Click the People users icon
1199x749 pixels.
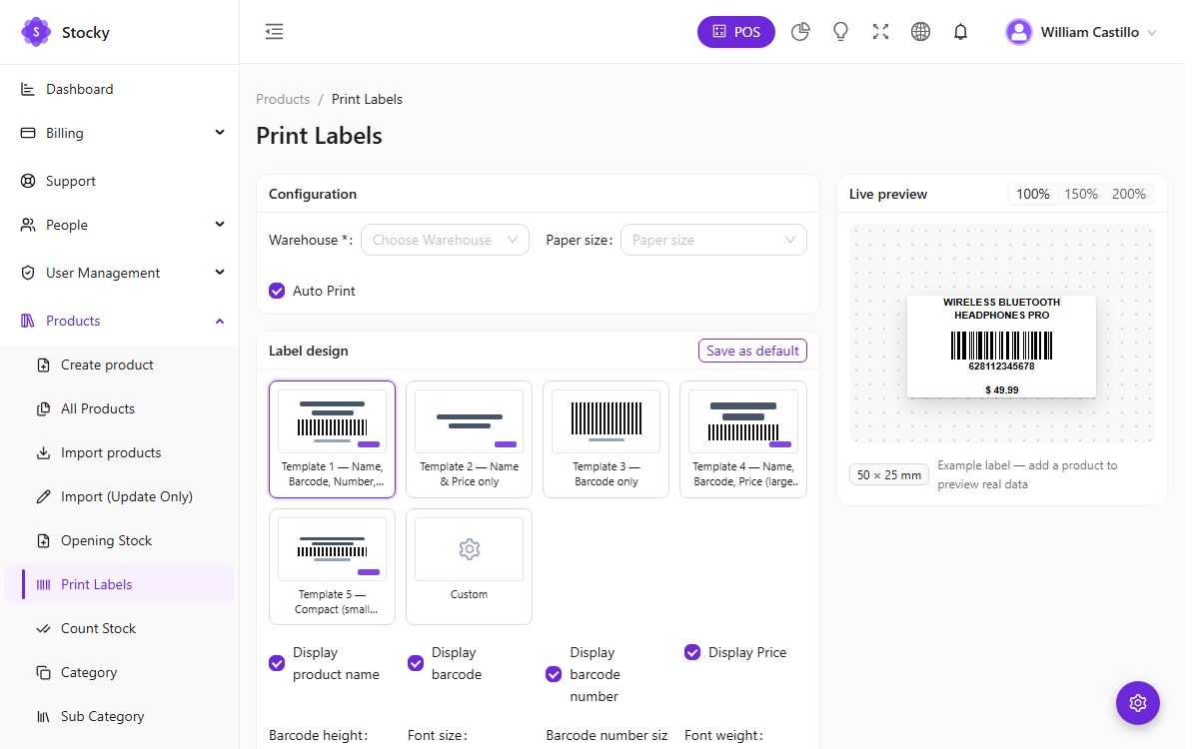tap(28, 225)
